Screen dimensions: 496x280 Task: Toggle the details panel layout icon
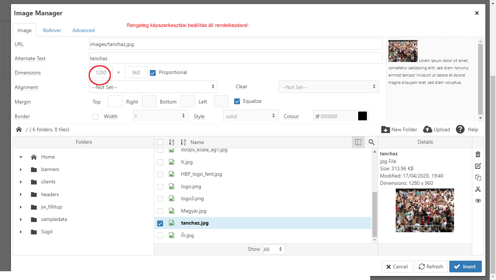coord(358,142)
